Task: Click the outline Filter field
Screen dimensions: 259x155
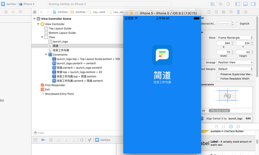Action: click(x=78, y=133)
